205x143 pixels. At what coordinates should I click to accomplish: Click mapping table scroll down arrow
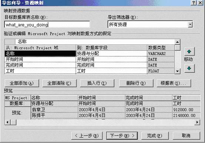pos(177,71)
